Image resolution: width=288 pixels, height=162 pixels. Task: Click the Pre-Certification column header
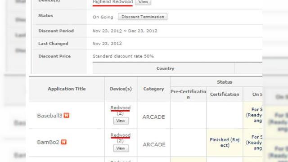coord(188,94)
